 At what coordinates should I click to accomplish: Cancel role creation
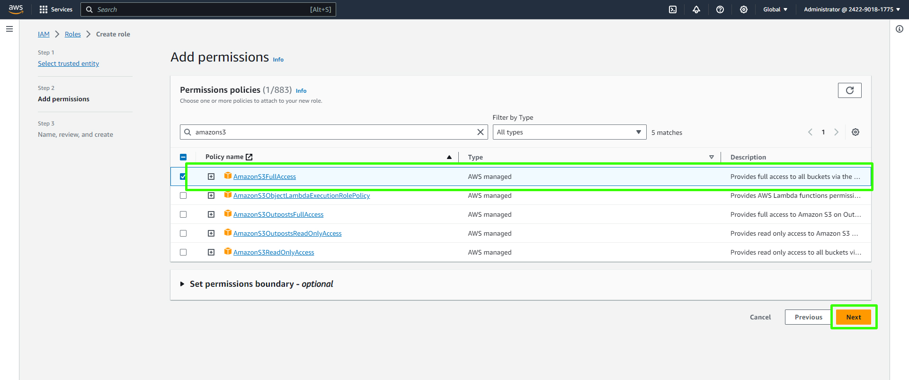(x=760, y=317)
